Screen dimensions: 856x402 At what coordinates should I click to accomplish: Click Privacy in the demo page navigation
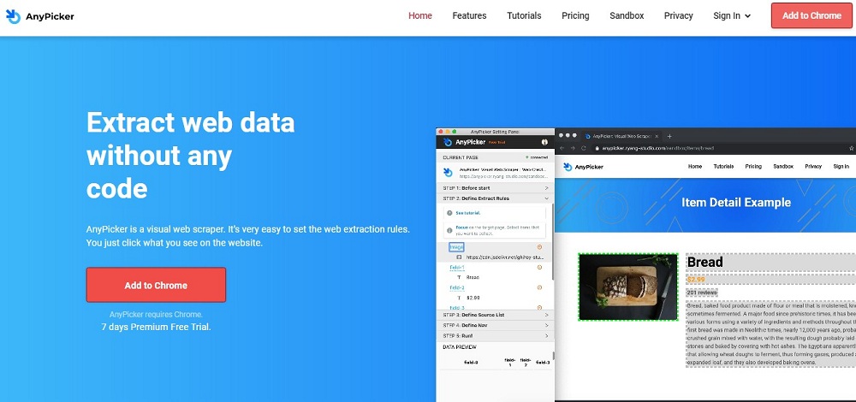813,167
